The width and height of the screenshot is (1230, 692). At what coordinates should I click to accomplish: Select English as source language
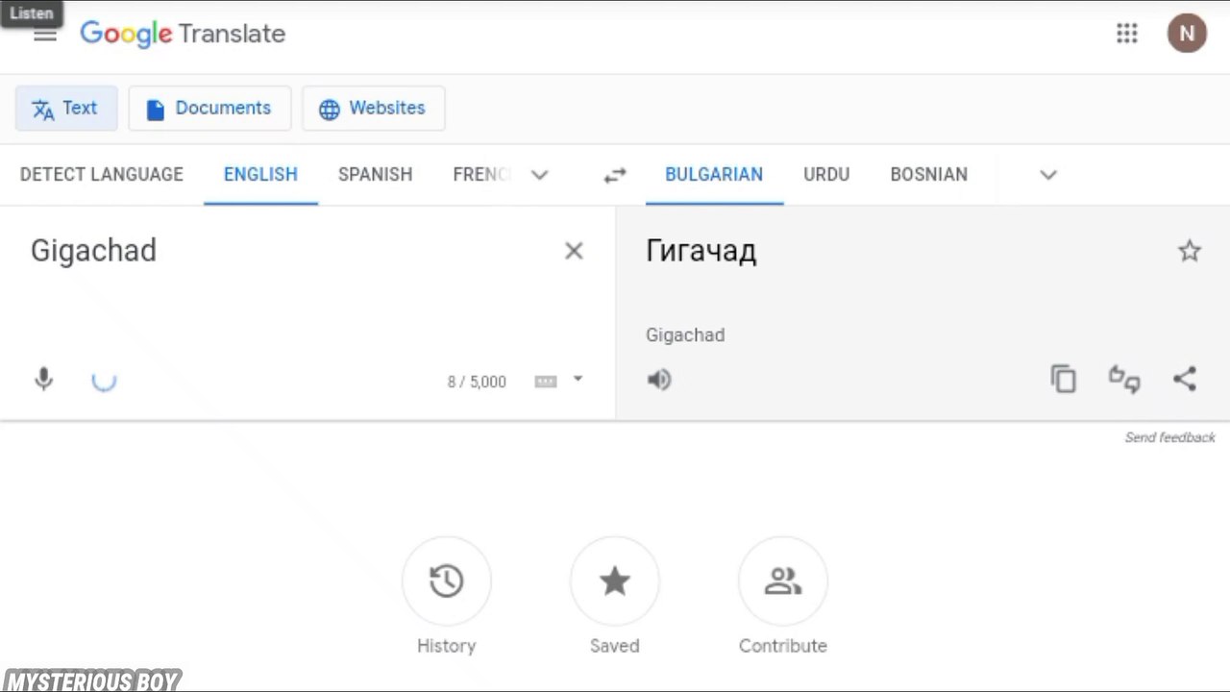tap(260, 174)
